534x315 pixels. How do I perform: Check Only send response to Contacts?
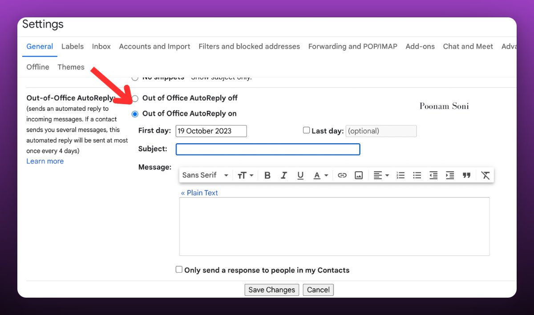pos(179,270)
